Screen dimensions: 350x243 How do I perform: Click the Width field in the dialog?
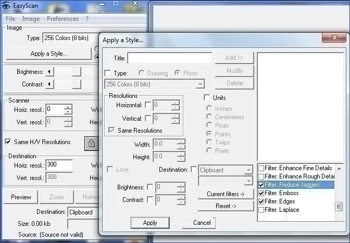(x=165, y=144)
